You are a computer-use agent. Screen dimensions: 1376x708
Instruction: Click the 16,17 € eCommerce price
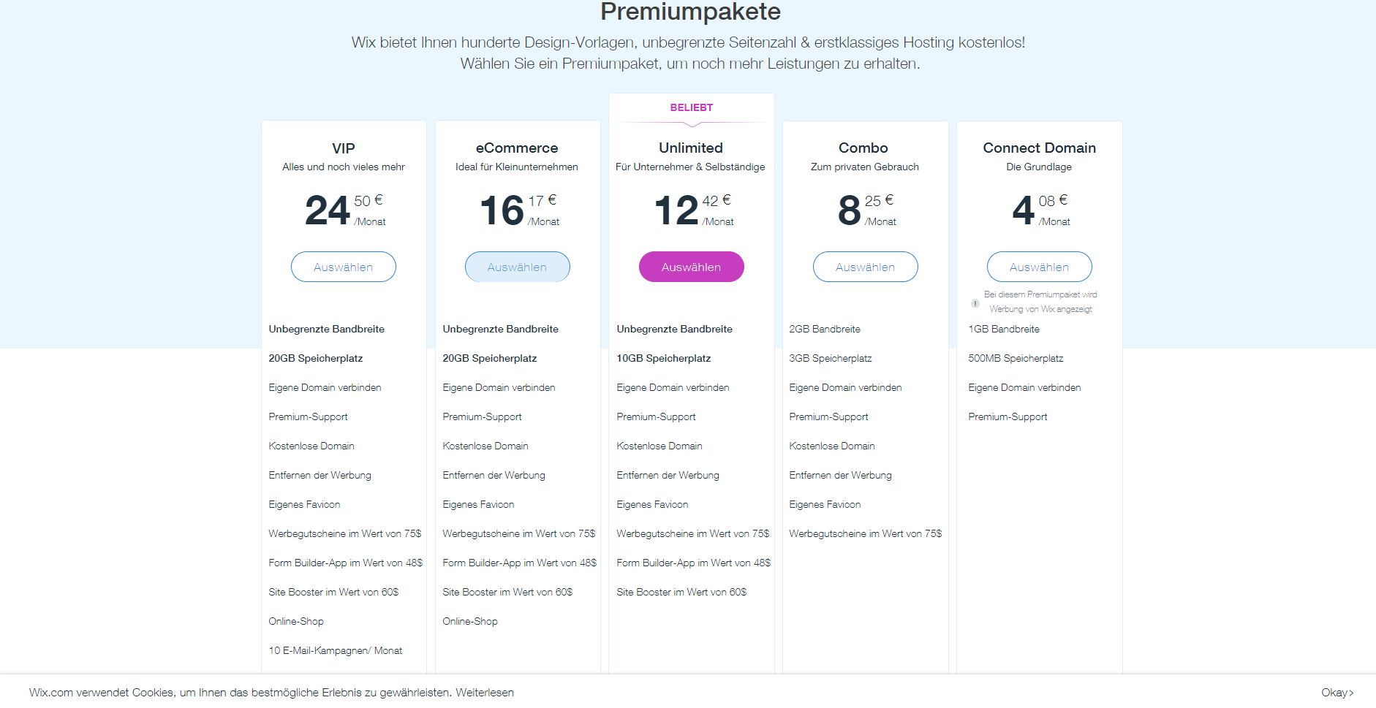tap(518, 210)
